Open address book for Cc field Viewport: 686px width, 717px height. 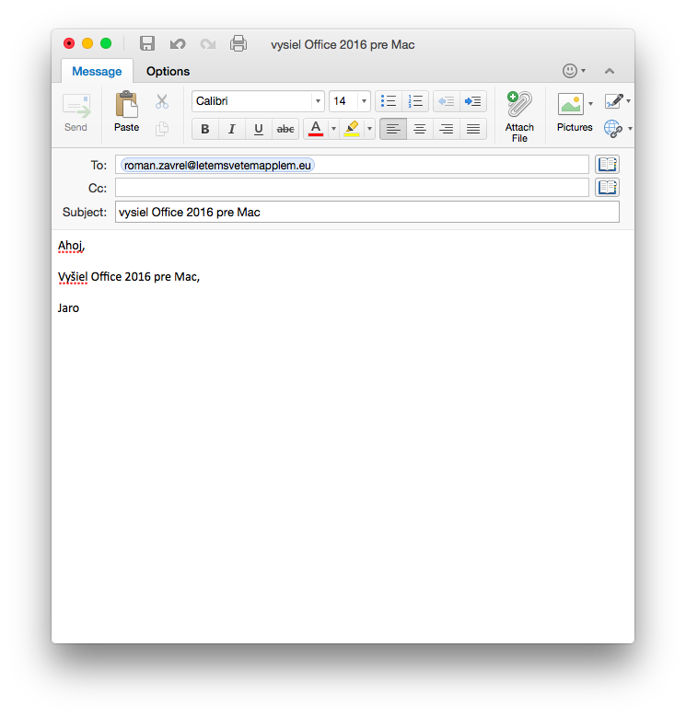point(608,188)
